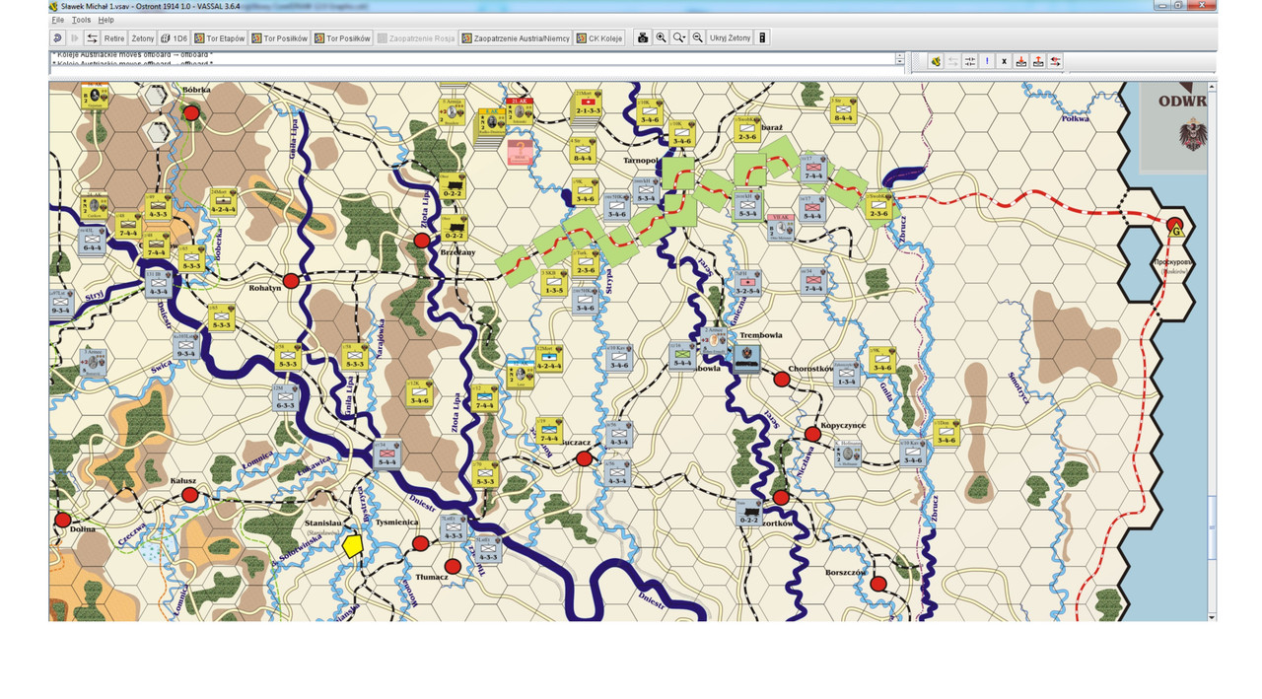Open the 1D6 dice roller
1262x699 pixels.
[174, 38]
